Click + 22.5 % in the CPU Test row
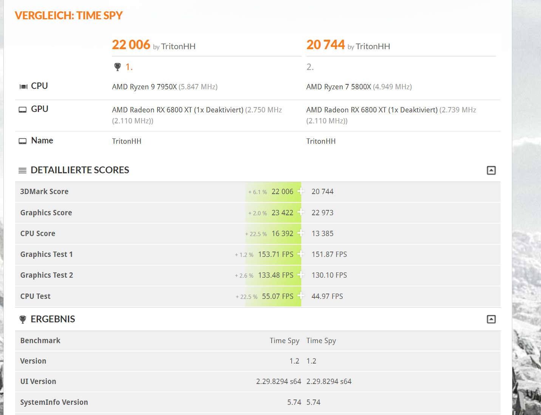The height and width of the screenshot is (415, 541). 247,297
